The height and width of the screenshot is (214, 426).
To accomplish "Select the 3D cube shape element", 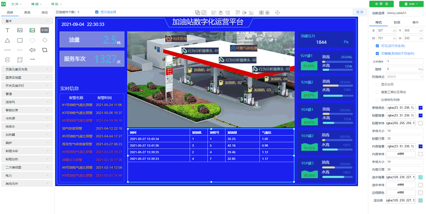I will (x=20, y=60).
